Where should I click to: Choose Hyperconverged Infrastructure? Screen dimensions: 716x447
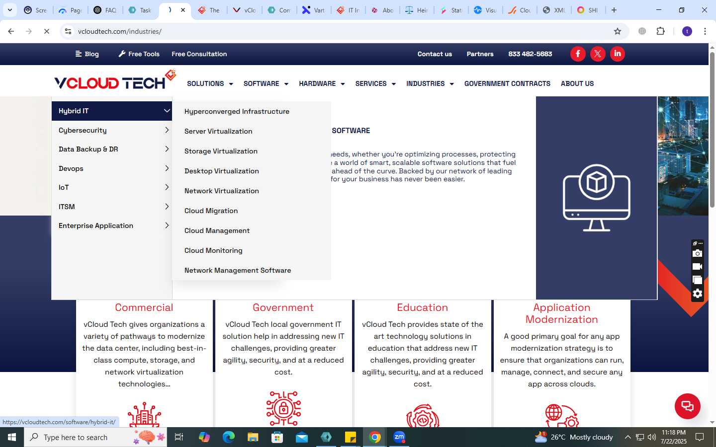(237, 111)
